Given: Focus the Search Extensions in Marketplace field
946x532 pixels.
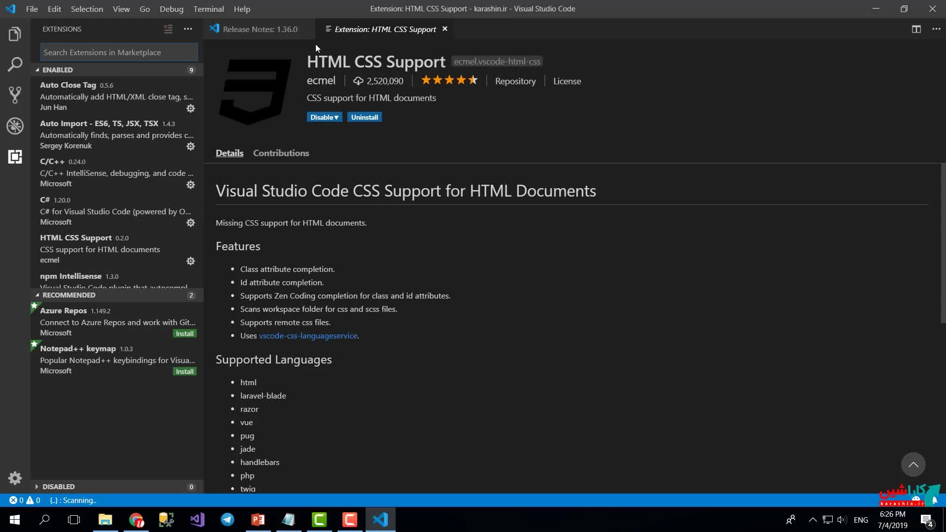Looking at the screenshot, I should (119, 52).
